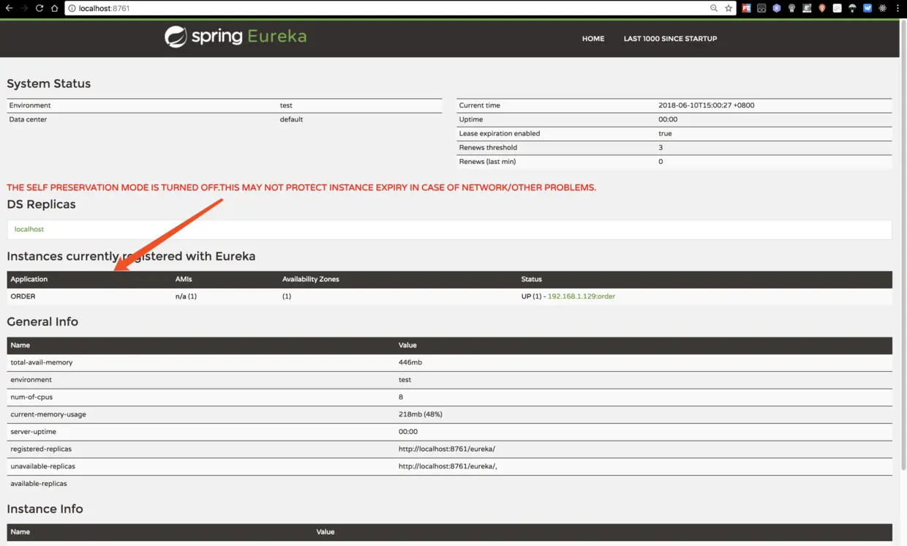Click the Application column header
The width and height of the screenshot is (907, 546).
(29, 279)
